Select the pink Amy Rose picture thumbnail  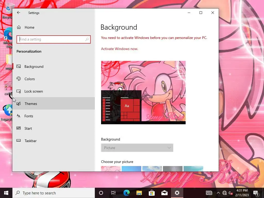coord(111,169)
